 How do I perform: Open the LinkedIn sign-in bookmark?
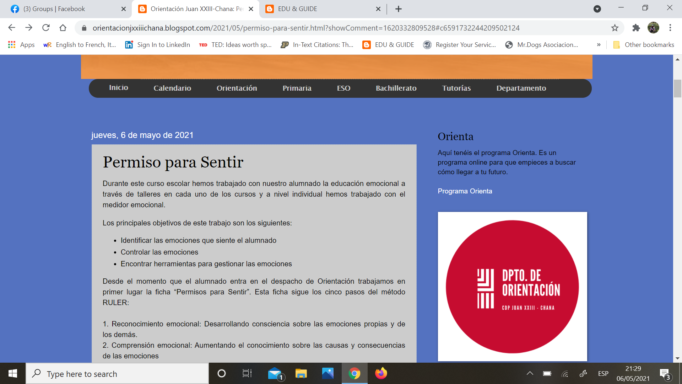click(x=158, y=45)
